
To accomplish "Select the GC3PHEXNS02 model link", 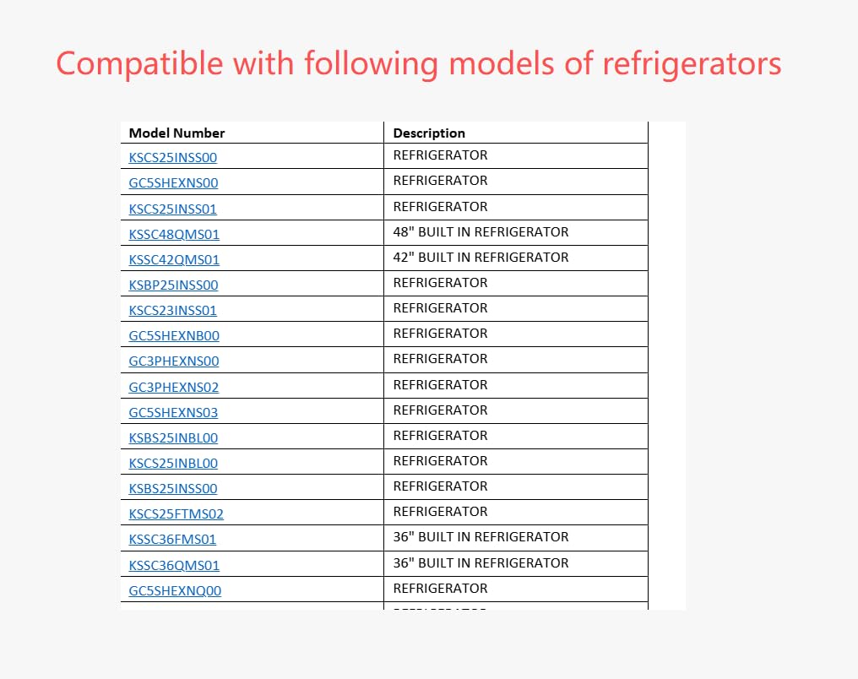I will point(174,388).
